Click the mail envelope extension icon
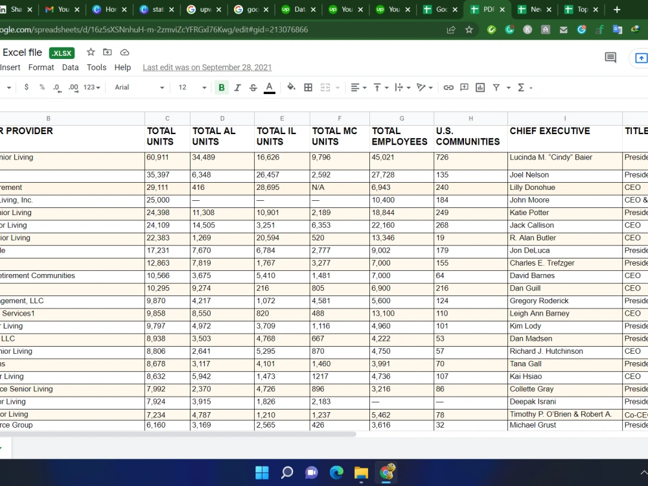This screenshot has height=486, width=648. [x=563, y=30]
